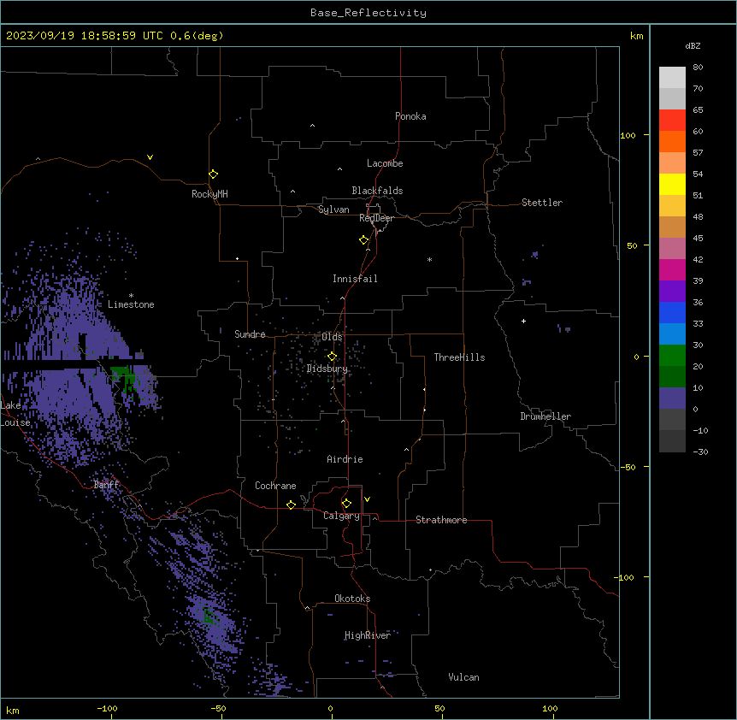This screenshot has height=720, width=737.
Task: Select the purple 10 dBZ legend swatch
Action: tap(672, 398)
